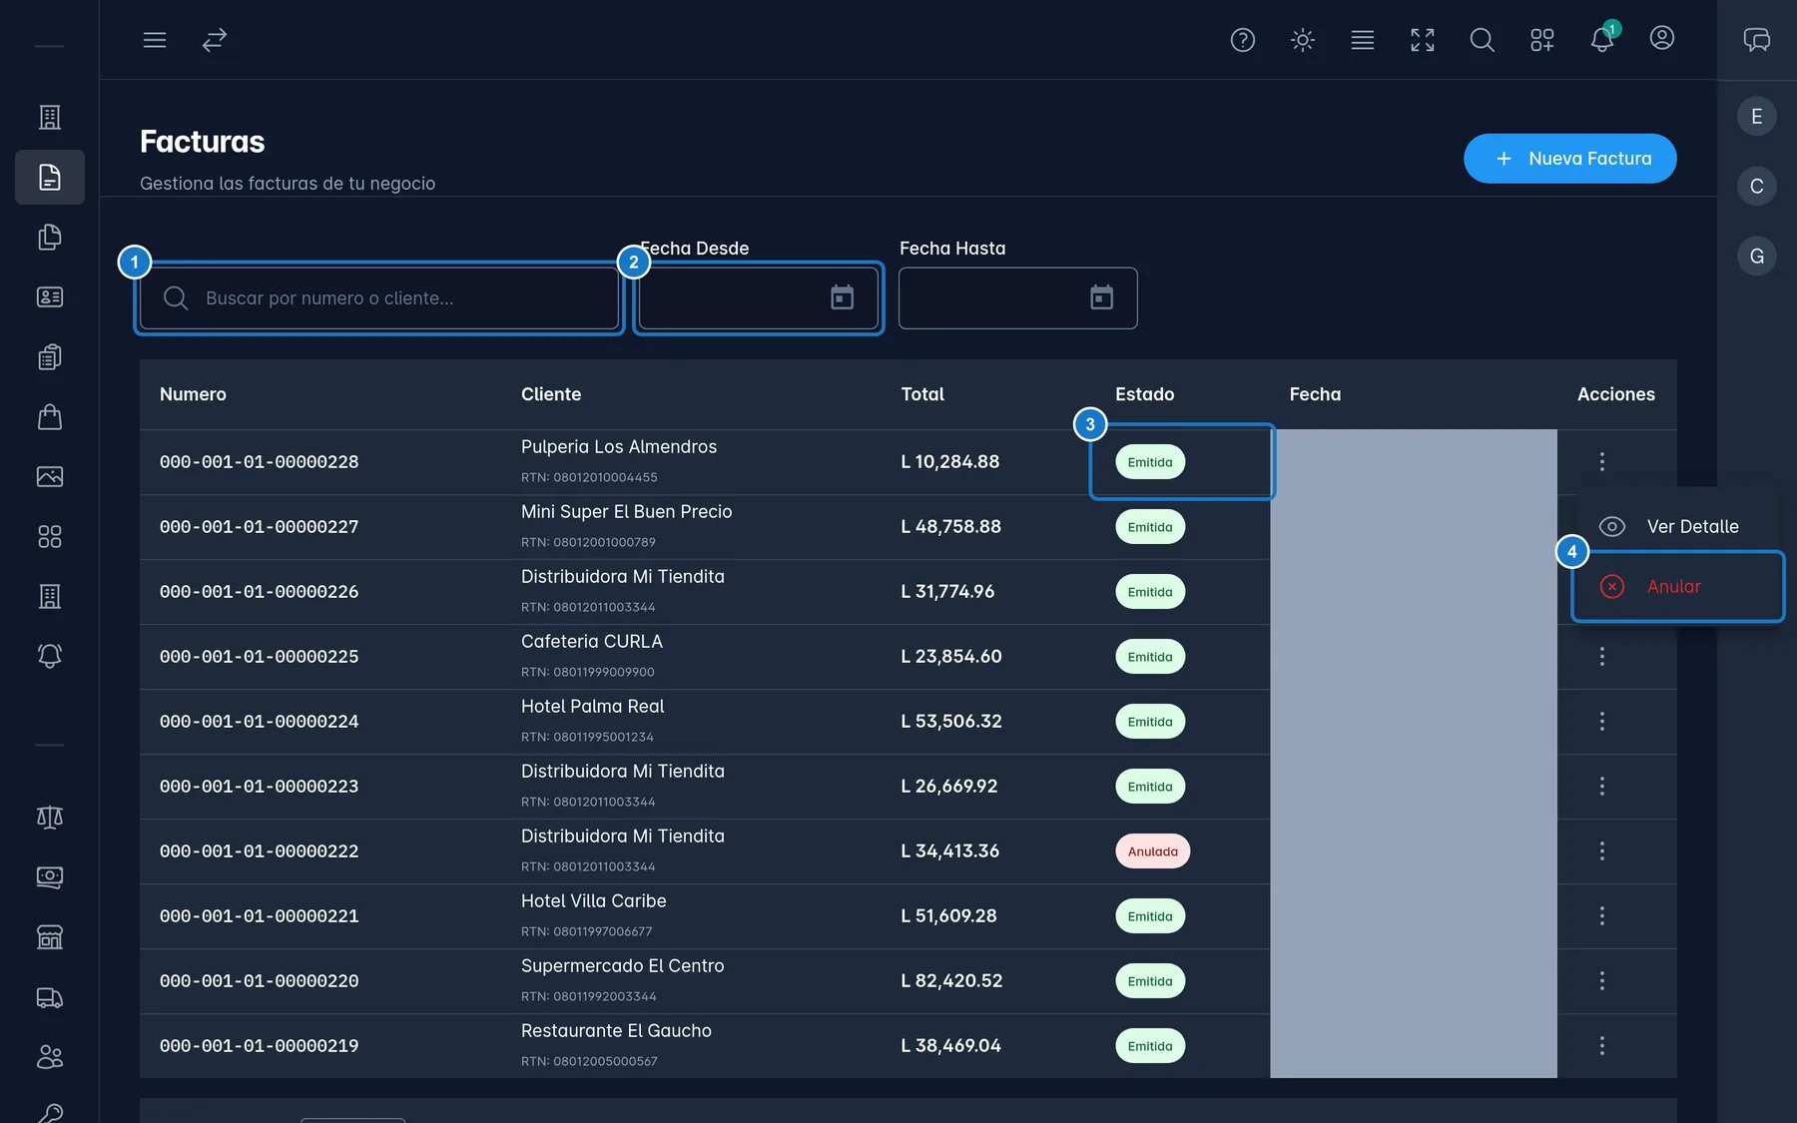Open the chat panel icon
This screenshot has height=1123, width=1797.
click(x=1757, y=39)
